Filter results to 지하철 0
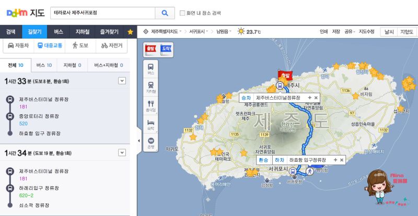This screenshot has width=418, height=216. coord(72,65)
